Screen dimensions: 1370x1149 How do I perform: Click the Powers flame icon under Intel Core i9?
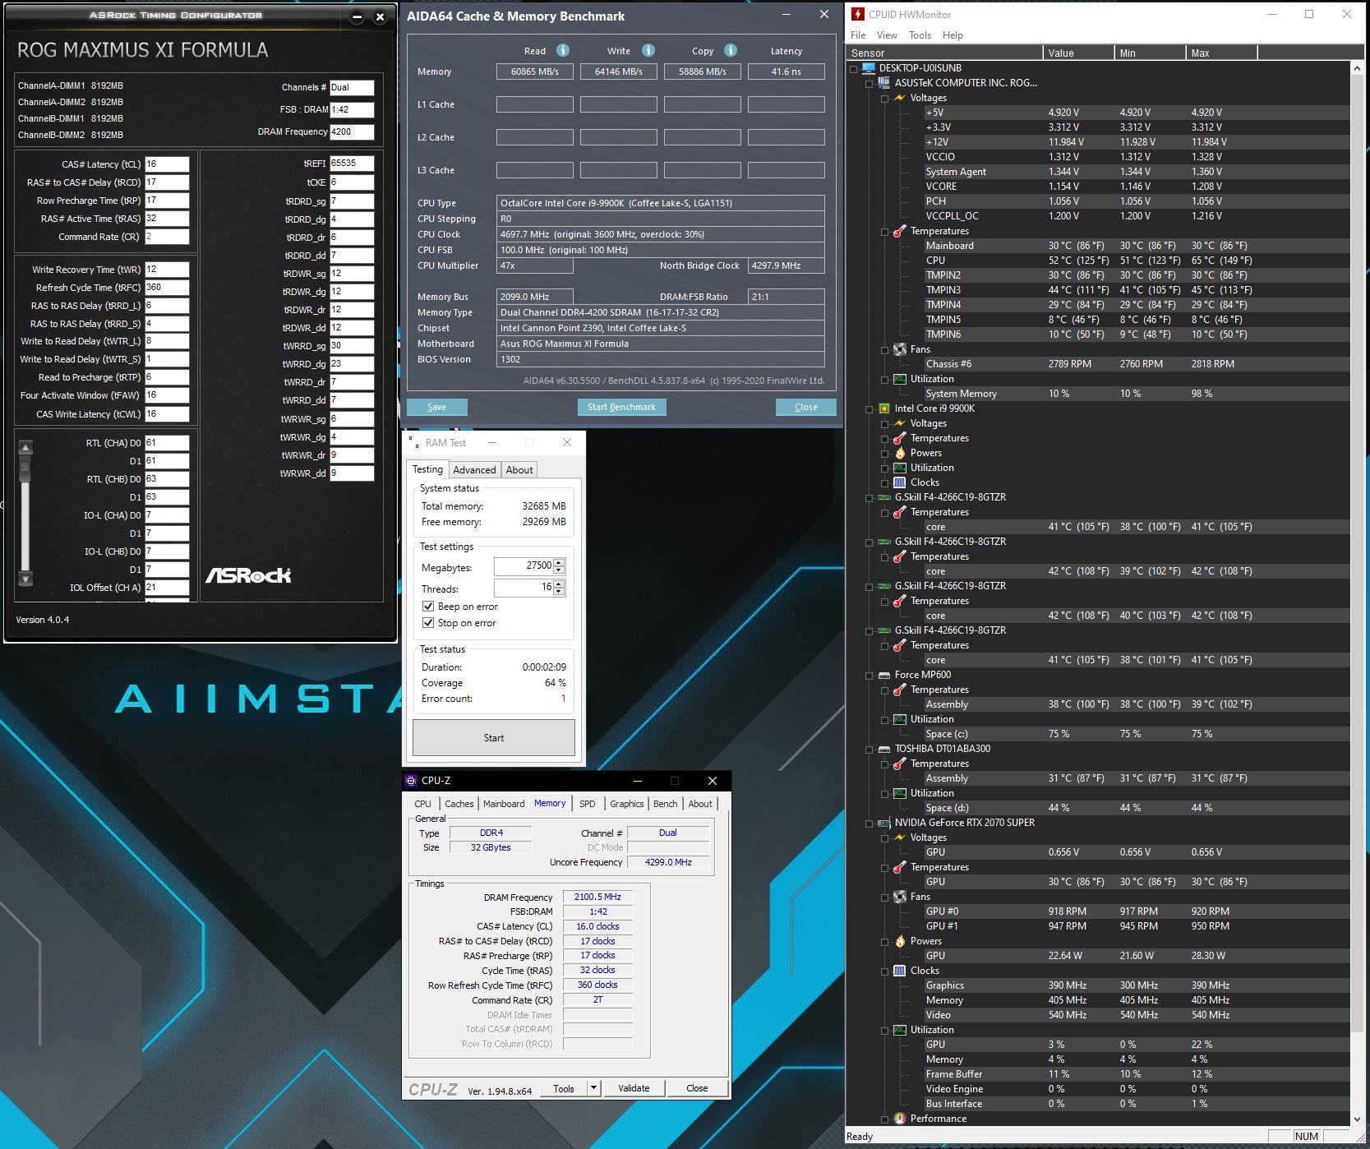pos(900,453)
